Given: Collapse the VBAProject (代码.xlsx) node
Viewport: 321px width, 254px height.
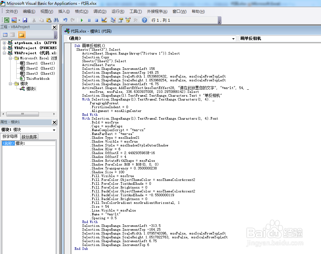Looking at the screenshot, I should pos(4,53).
